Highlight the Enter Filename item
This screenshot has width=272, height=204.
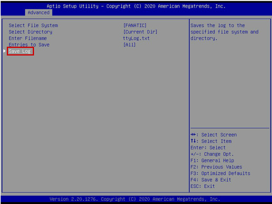[28, 38]
